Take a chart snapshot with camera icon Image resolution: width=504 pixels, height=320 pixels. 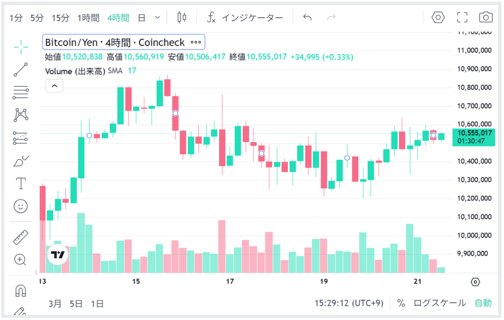click(x=485, y=18)
